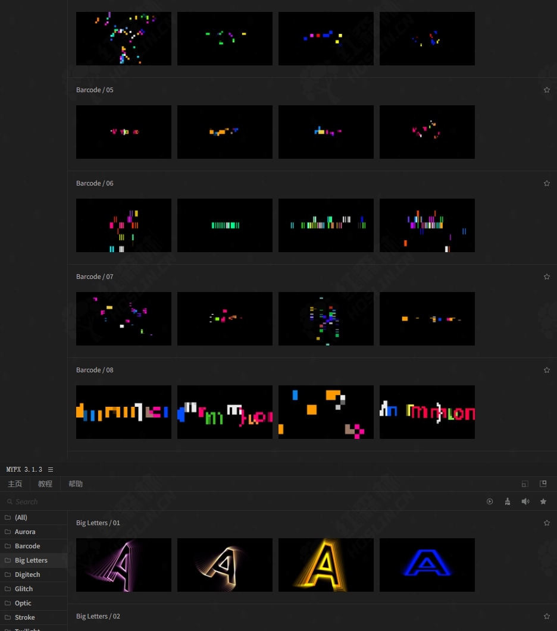Viewport: 557px width, 631px height.
Task: Toggle the sound speaker icon
Action: pos(525,501)
